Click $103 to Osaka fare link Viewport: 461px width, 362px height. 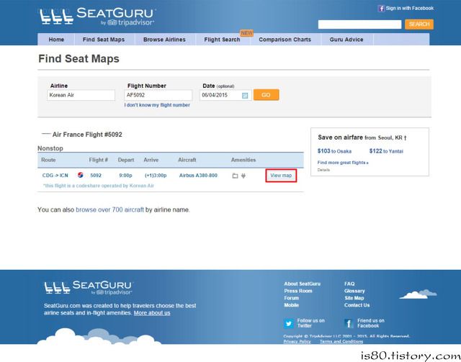click(334, 151)
